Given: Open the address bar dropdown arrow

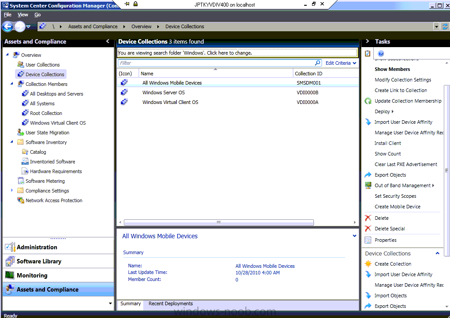Looking at the screenshot, I should pos(436,27).
